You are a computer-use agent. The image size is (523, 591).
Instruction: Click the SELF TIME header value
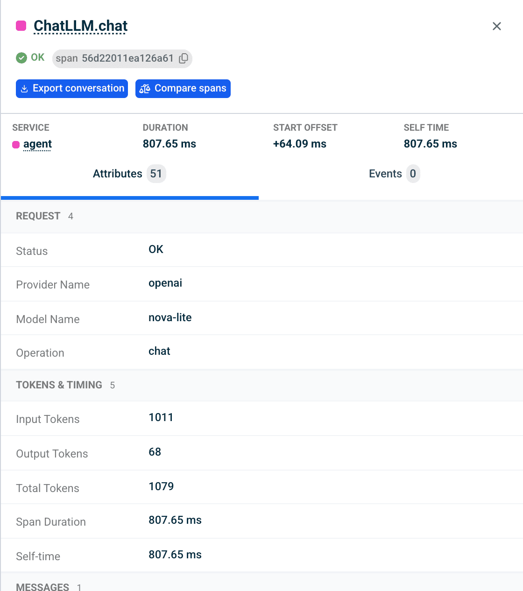[x=431, y=144]
